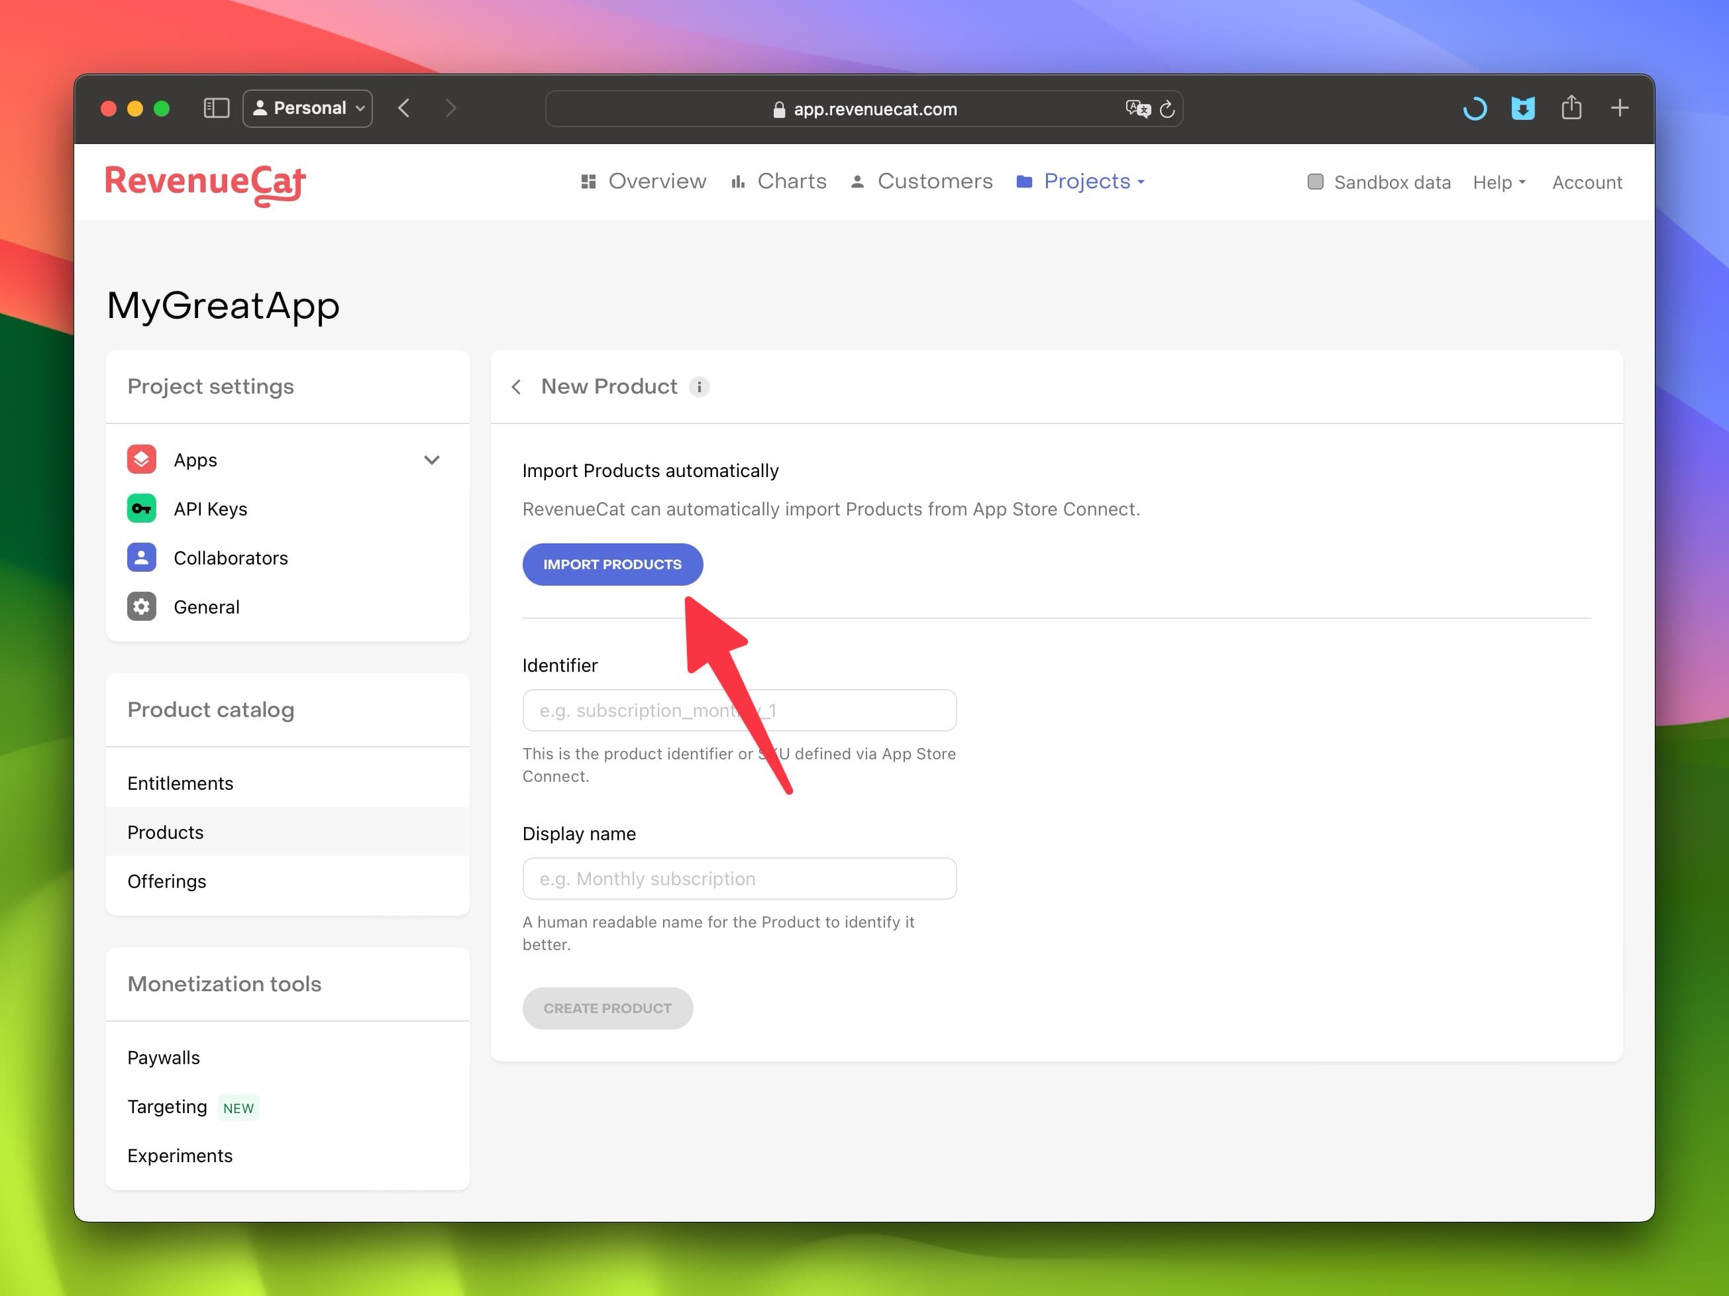
Task: Click the translate icon in address bar
Action: click(x=1137, y=109)
